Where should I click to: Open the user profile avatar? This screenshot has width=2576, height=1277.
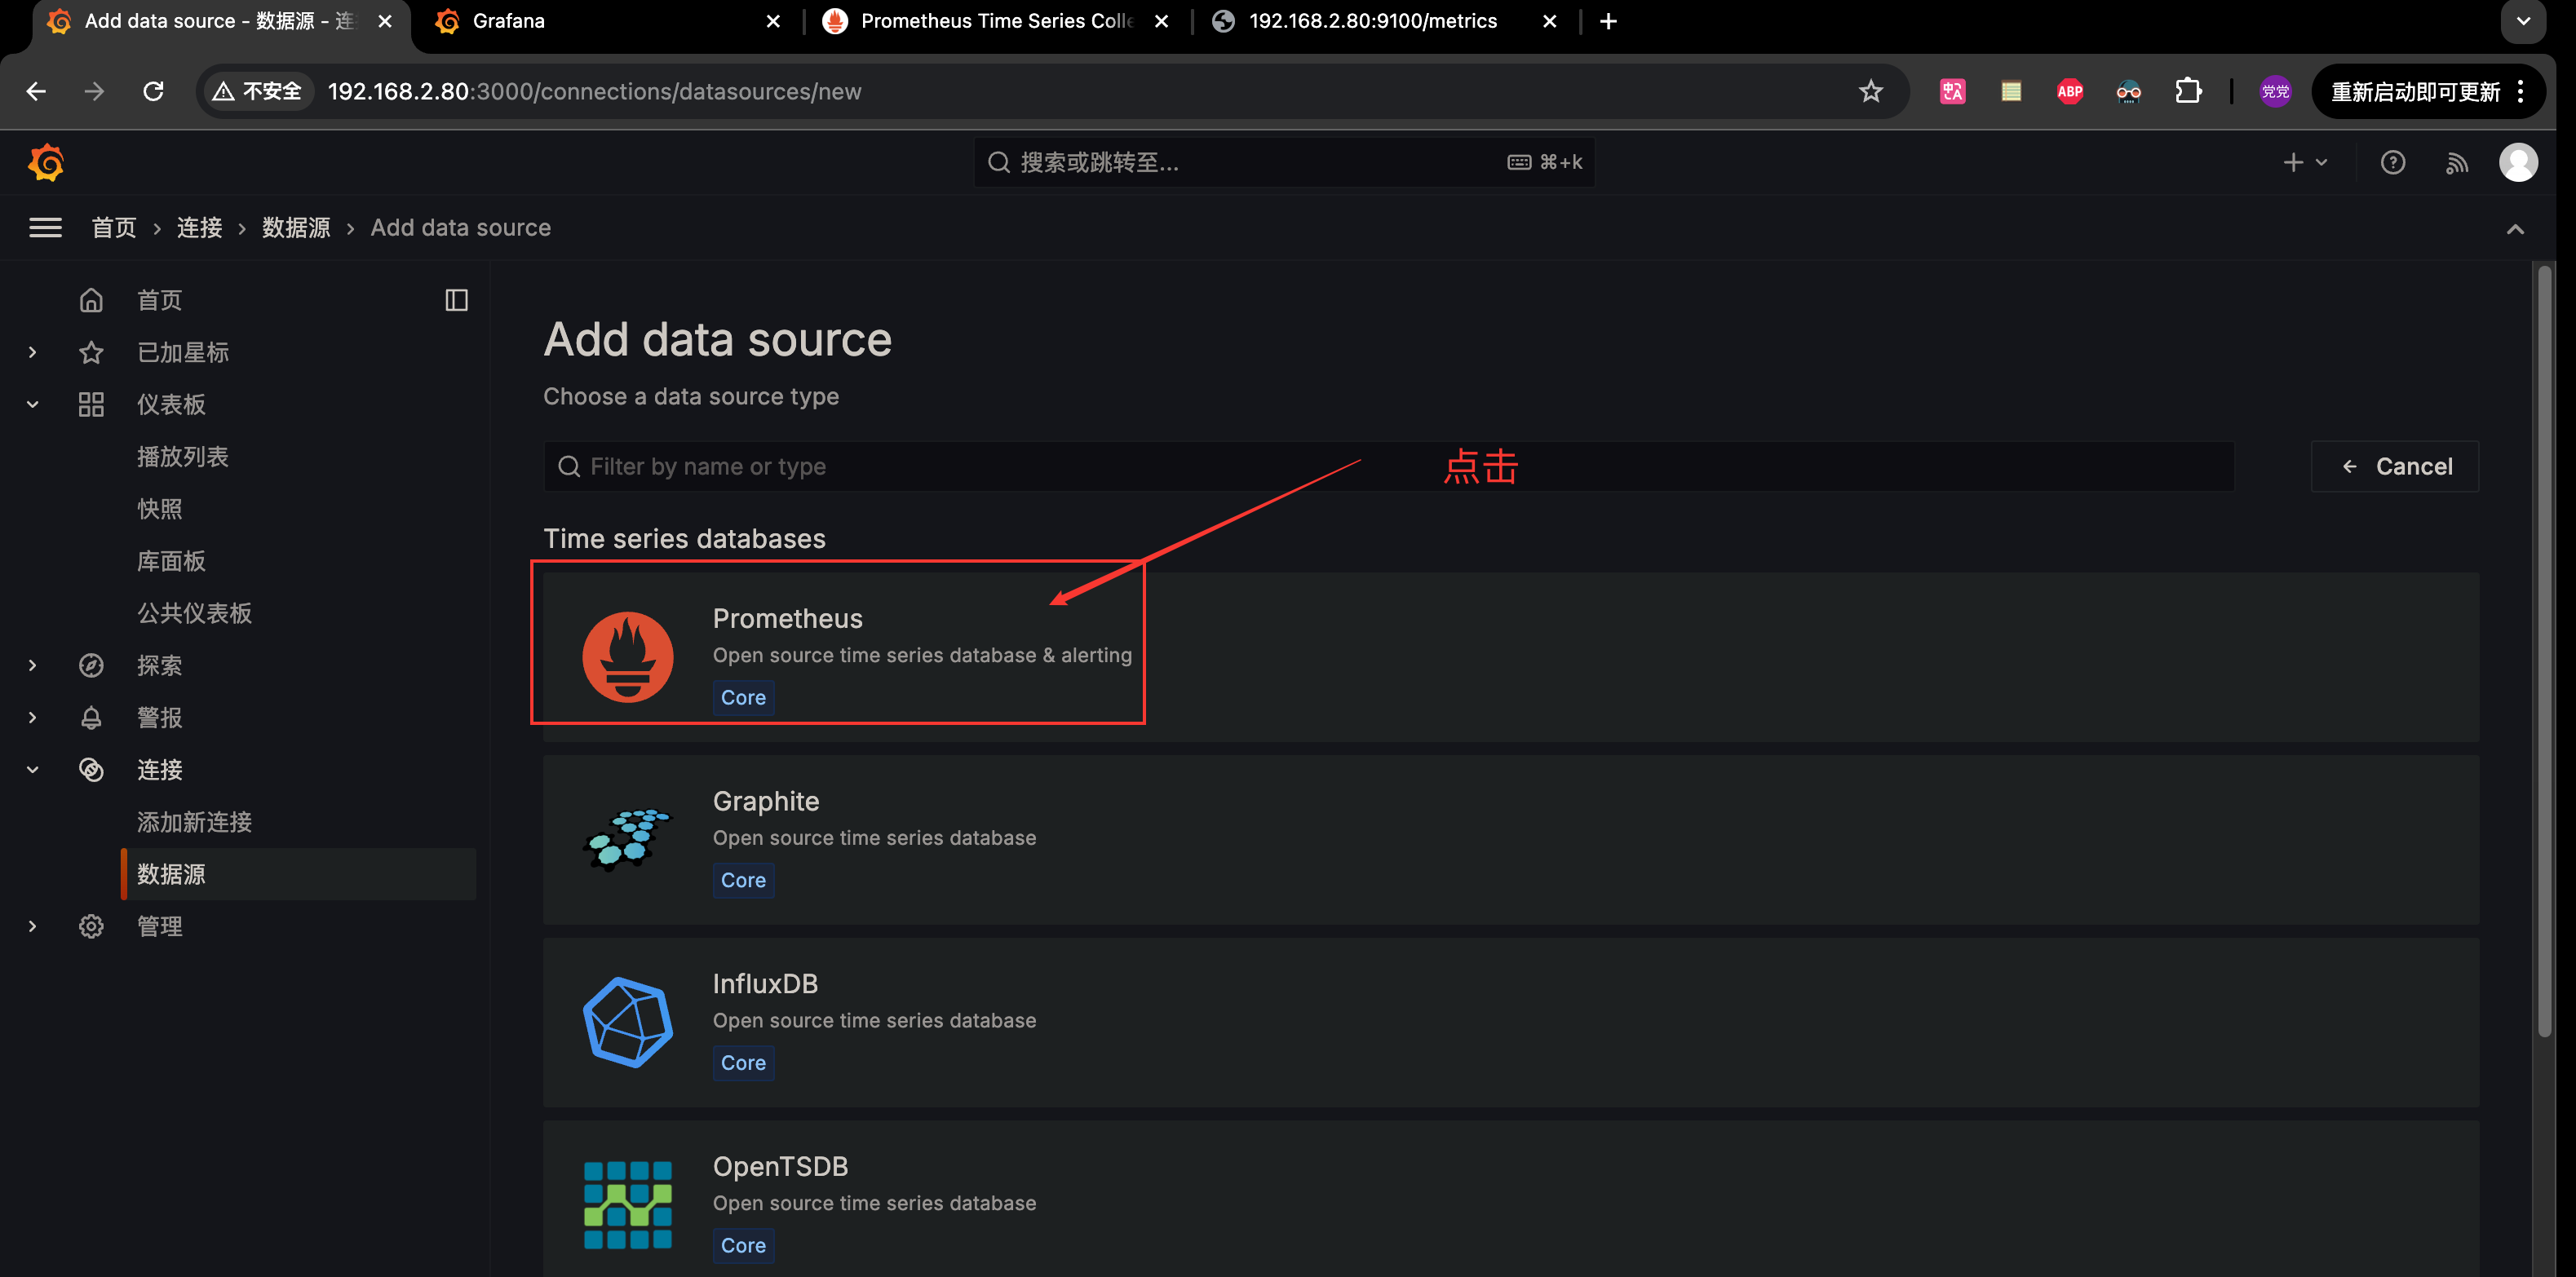[2517, 162]
